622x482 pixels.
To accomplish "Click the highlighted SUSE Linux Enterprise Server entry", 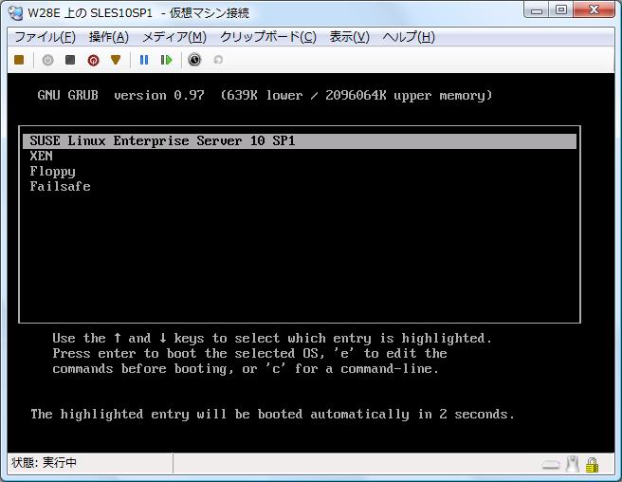I will (162, 141).
